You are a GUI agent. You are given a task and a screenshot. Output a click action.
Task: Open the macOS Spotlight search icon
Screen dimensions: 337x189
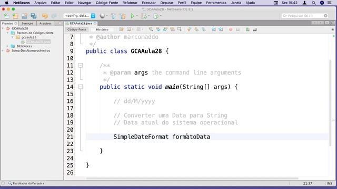[314, 3]
